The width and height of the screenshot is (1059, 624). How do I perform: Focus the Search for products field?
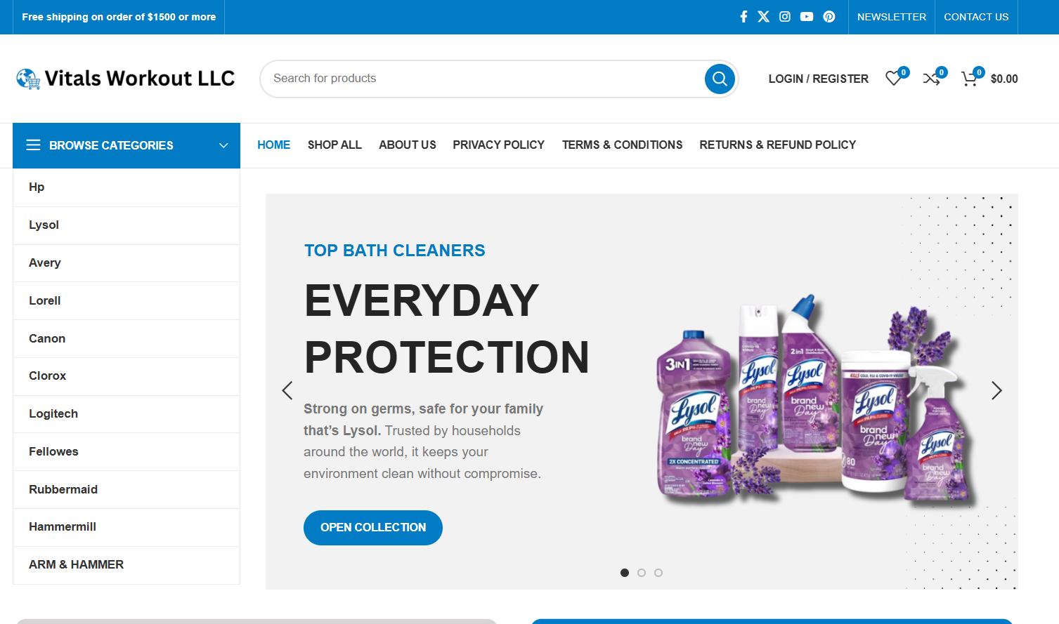pyautogui.click(x=485, y=79)
